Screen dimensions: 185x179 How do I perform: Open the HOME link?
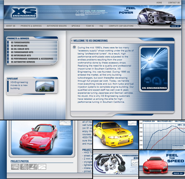(159, 3)
